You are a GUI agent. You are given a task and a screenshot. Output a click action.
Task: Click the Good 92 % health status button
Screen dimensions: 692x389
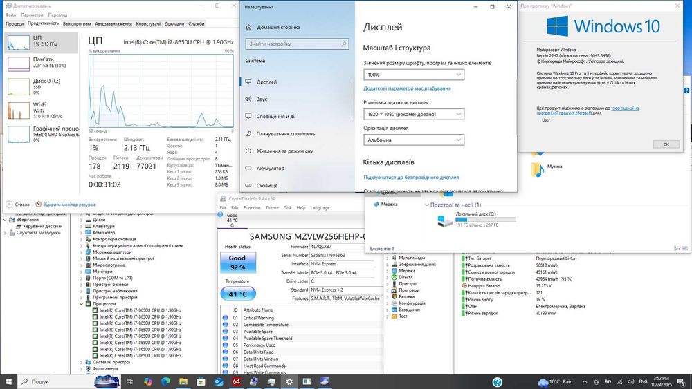[x=237, y=263]
